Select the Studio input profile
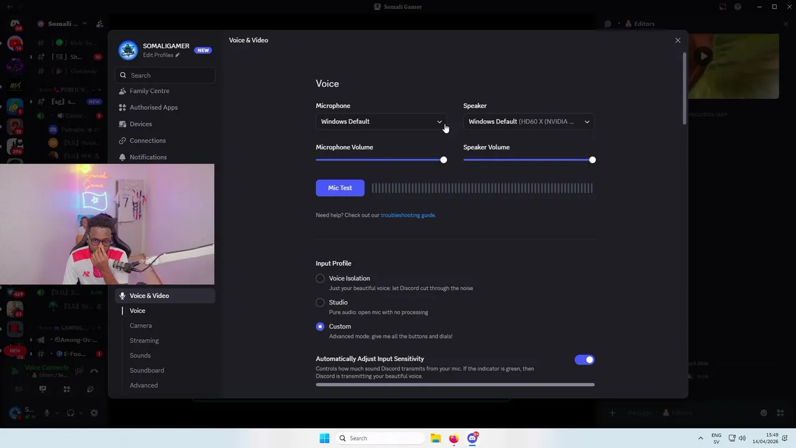 [x=320, y=302]
